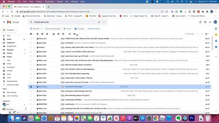
Task: Check the Lucky socks email checkbox
Action: 31,78
